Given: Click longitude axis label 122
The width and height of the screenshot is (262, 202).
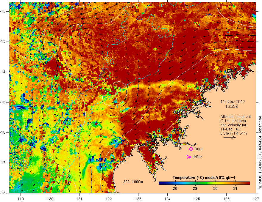Looking at the screenshot, I should 109,199.
